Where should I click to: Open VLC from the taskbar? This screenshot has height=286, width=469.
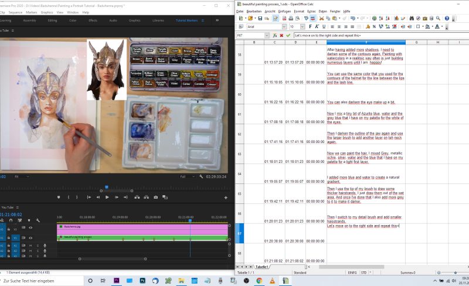click(272, 281)
